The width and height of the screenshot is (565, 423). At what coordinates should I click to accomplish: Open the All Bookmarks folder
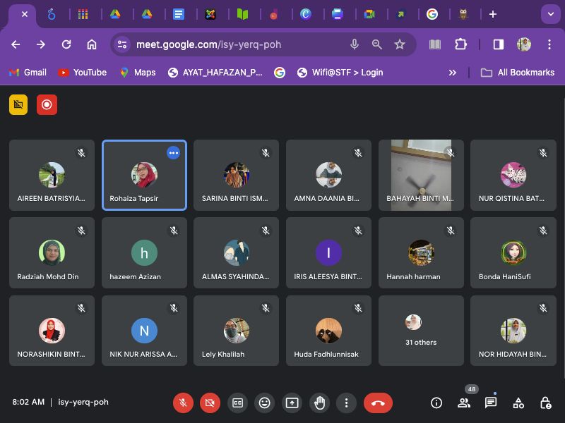coord(517,73)
